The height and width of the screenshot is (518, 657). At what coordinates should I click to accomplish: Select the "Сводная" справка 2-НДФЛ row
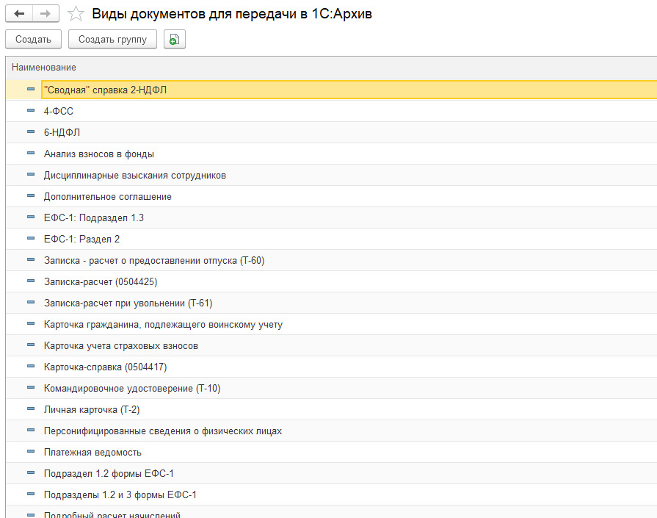pos(110,90)
